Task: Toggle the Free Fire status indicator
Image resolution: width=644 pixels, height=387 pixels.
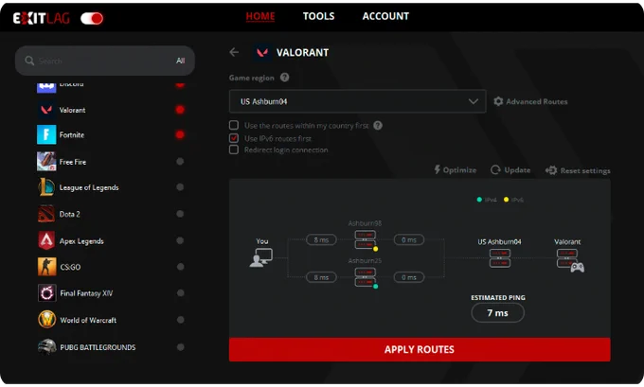Action: coord(180,161)
